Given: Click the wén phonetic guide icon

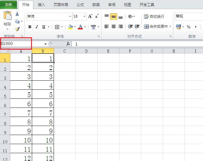Looking at the screenshot, I should tap(93, 27).
